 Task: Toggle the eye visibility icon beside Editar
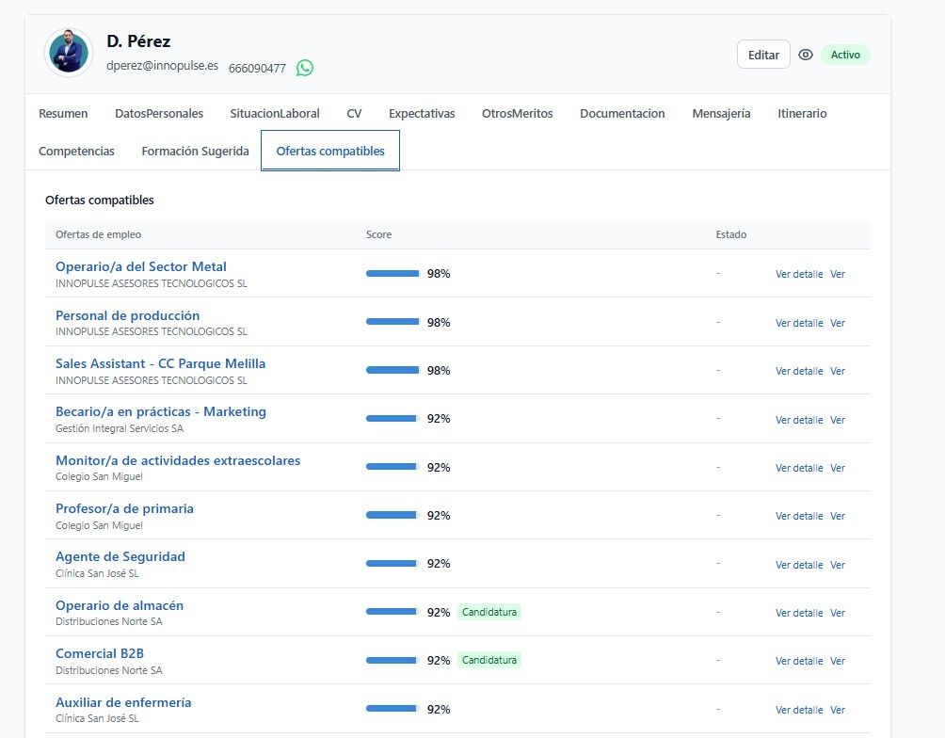pyautogui.click(x=805, y=55)
